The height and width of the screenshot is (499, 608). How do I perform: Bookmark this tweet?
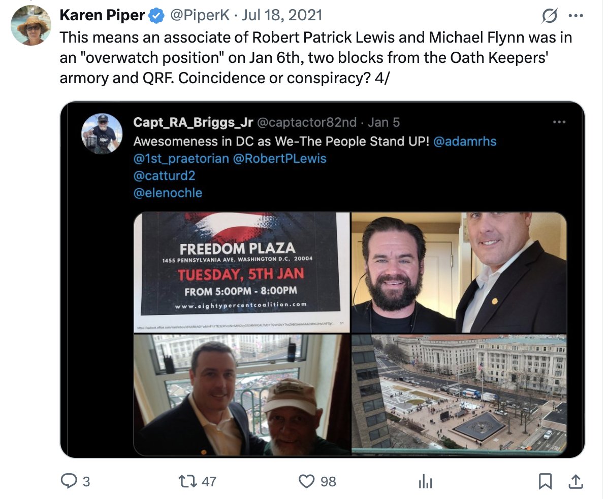point(545,481)
